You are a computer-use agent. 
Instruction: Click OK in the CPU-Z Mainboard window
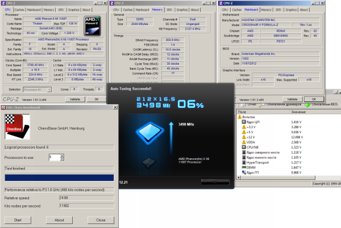[314, 99]
